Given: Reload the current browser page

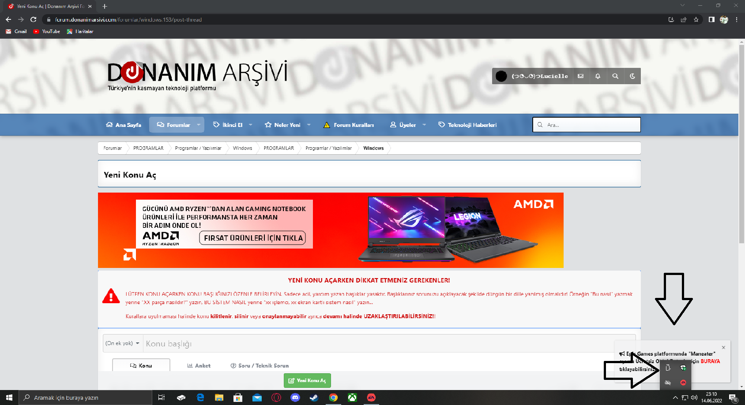Looking at the screenshot, I should 33,19.
